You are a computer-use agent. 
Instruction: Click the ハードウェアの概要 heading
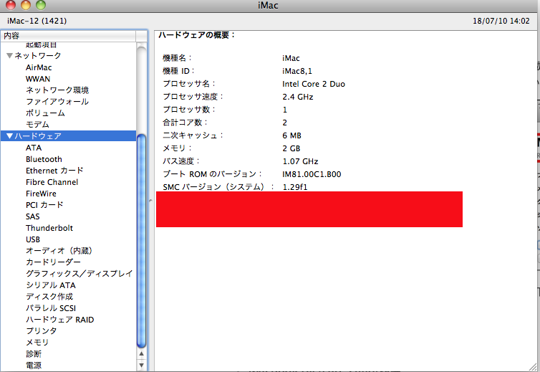click(x=196, y=35)
